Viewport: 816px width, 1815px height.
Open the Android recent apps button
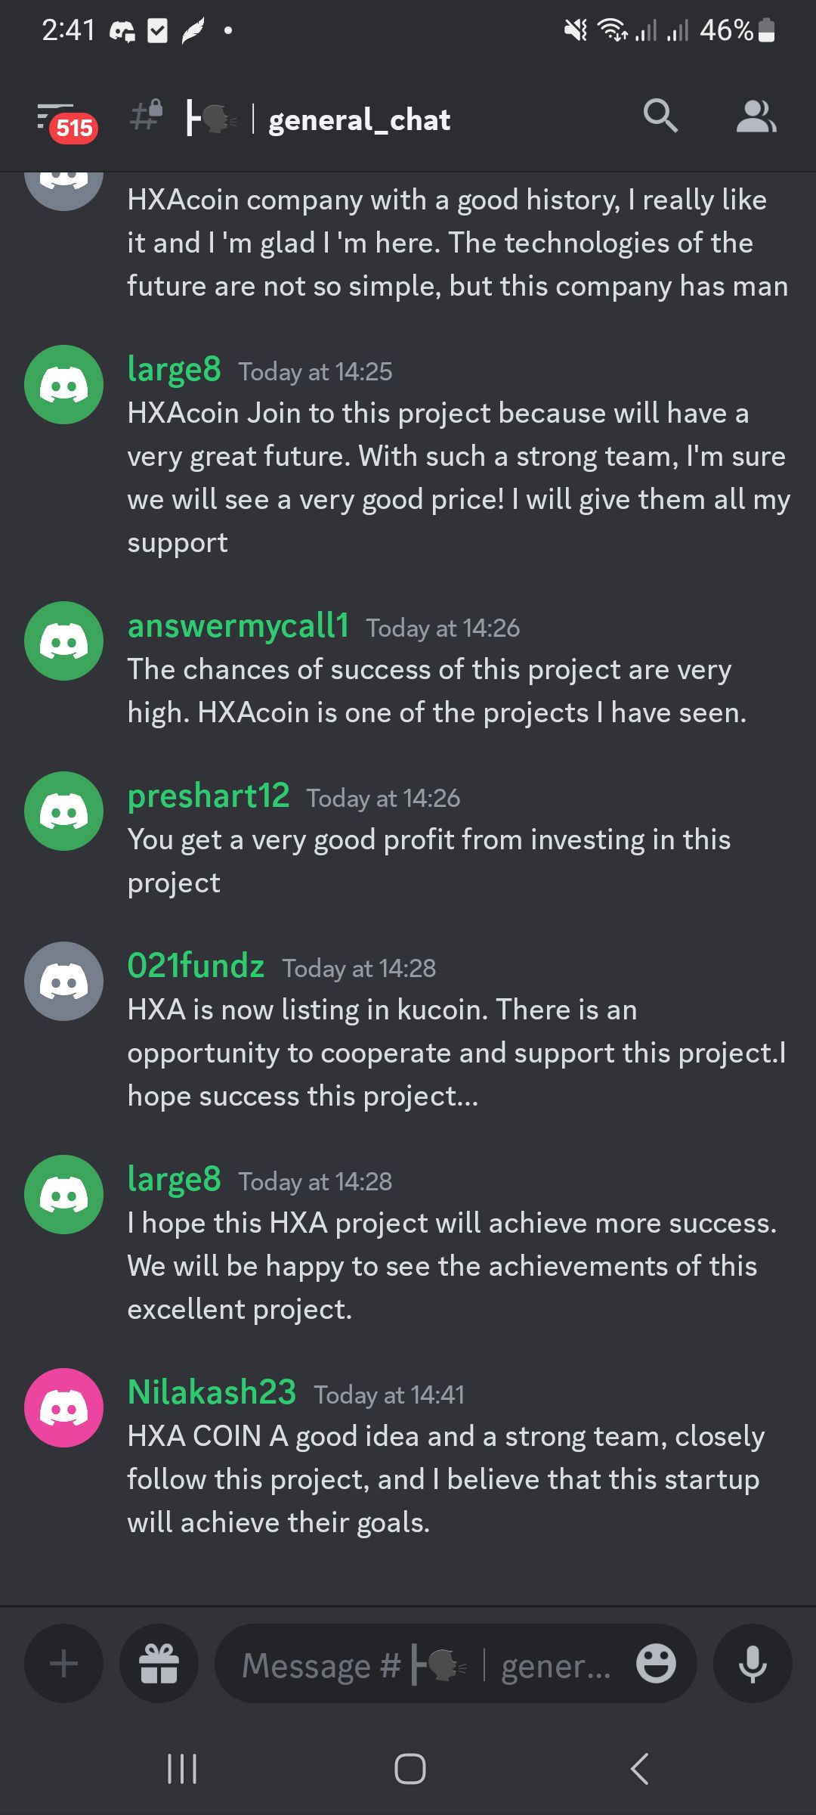[x=181, y=1768]
